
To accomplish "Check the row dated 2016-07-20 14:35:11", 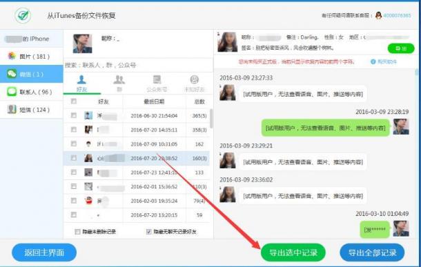I will pos(74,130).
